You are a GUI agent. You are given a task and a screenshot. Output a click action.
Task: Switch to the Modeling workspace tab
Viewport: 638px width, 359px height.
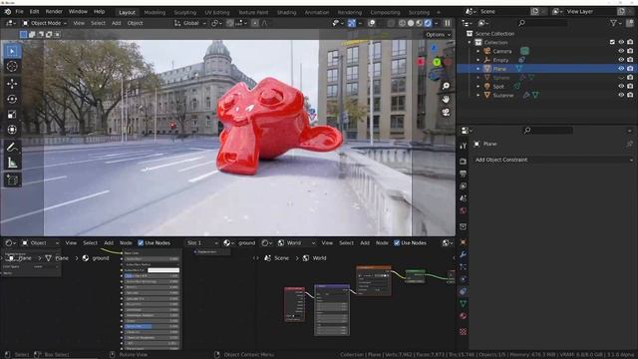[x=155, y=13]
